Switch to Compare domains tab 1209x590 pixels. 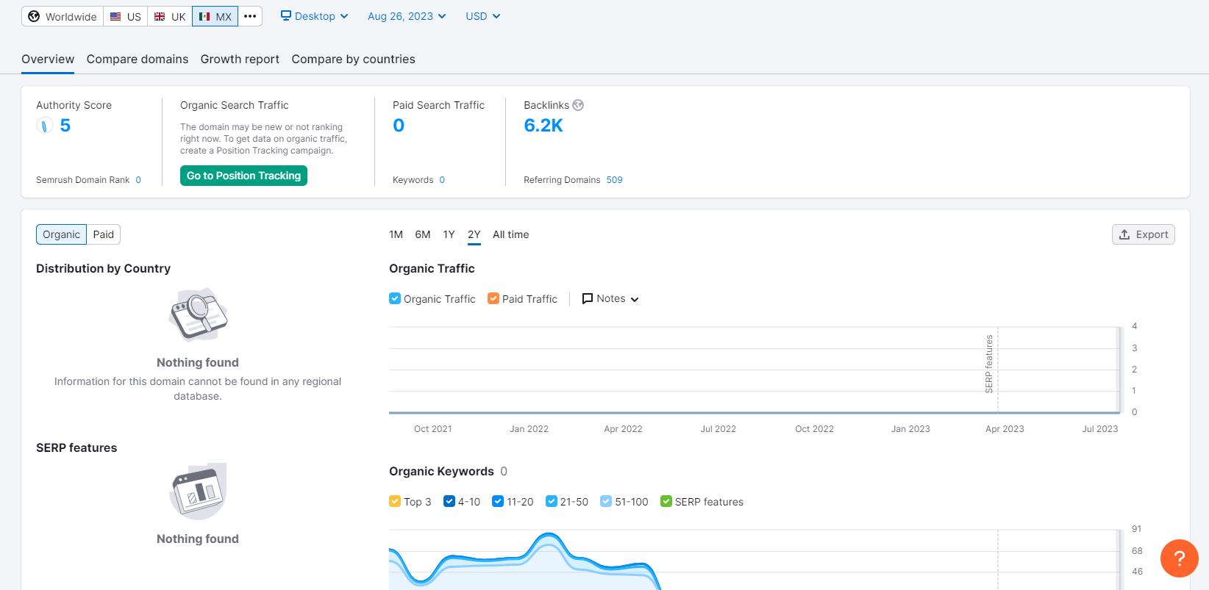pos(138,59)
